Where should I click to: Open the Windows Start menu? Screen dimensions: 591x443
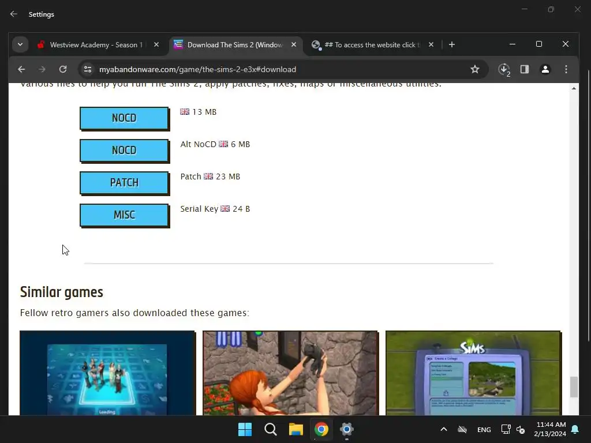pyautogui.click(x=245, y=429)
